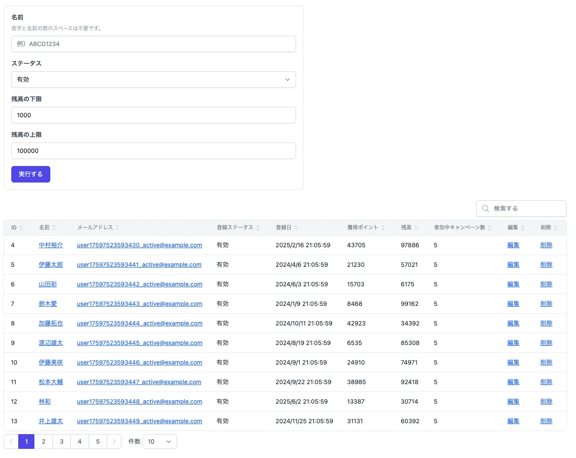This screenshot has height=458, width=576.
Task: Click 登録日 2025/2/16 21:05:59 cell
Action: (x=303, y=245)
